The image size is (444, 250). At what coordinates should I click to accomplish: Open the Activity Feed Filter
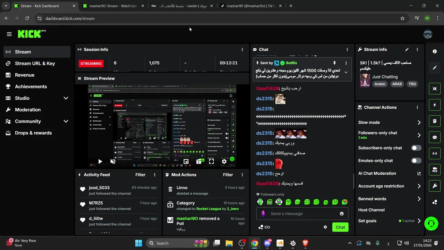(140, 175)
